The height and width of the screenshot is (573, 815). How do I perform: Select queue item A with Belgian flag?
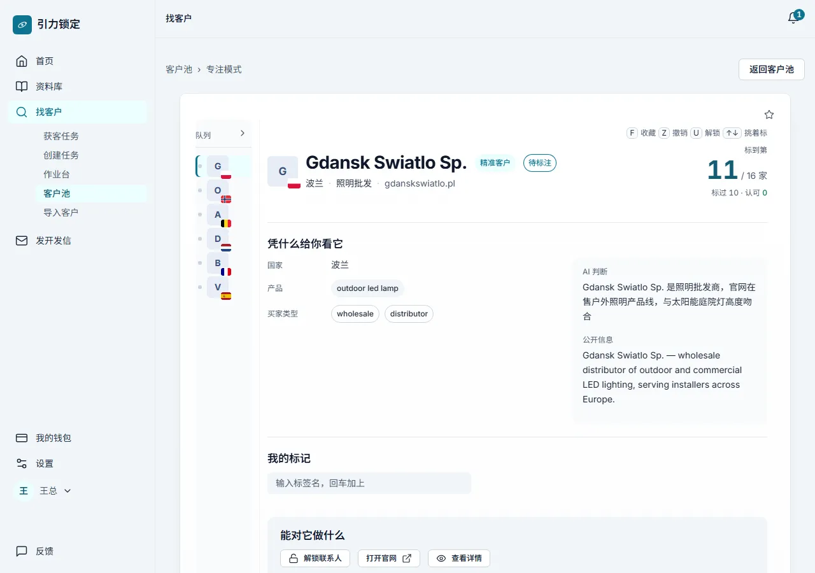click(223, 215)
